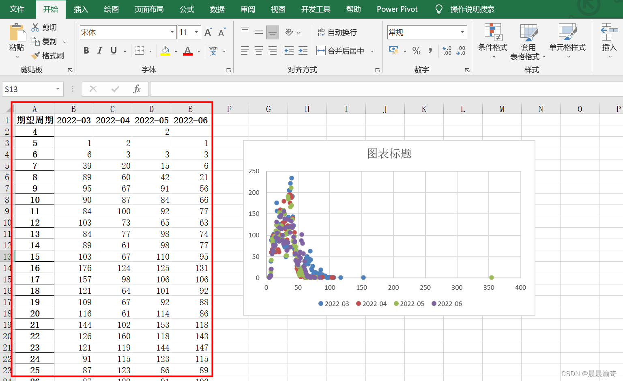Decrease decimal places
This screenshot has height=381, width=623.
461,51
